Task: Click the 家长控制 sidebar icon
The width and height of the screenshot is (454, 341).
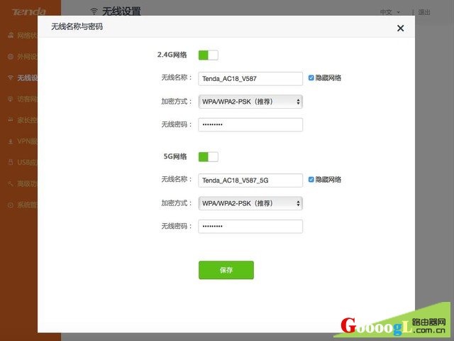Action: point(10,120)
